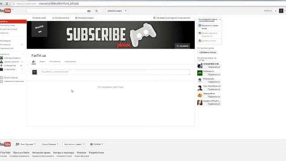This screenshot has height=161, width=286.
Task: Click the green square channel thumbnail in suggestions
Action: (200, 73)
